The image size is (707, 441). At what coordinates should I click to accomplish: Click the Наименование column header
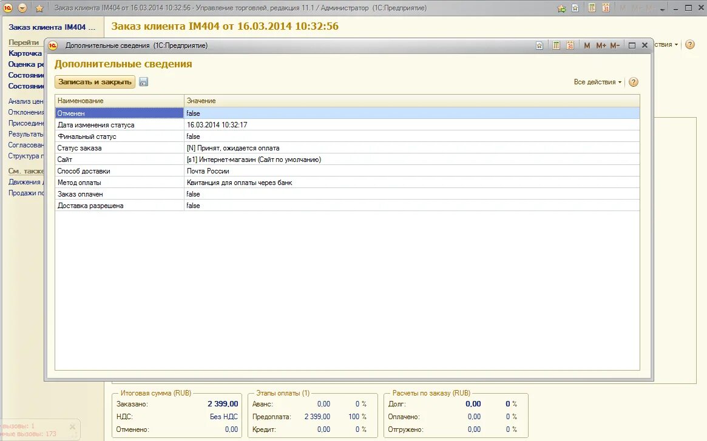pos(120,101)
